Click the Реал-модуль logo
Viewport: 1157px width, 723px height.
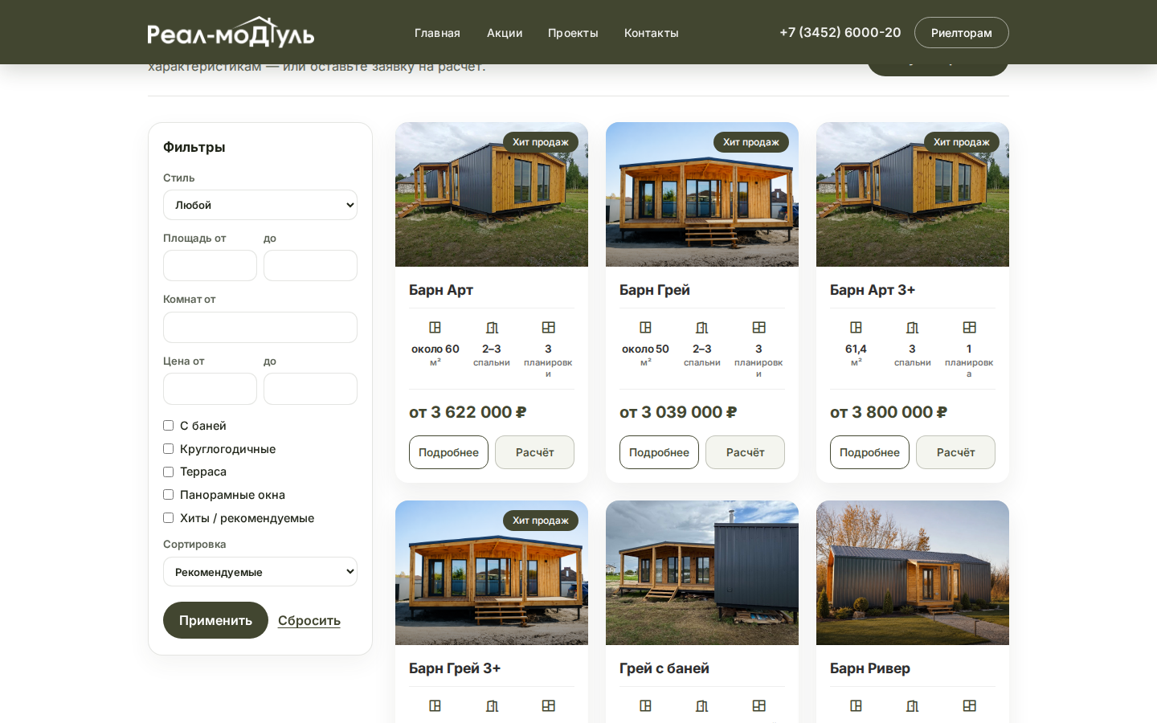click(x=231, y=32)
